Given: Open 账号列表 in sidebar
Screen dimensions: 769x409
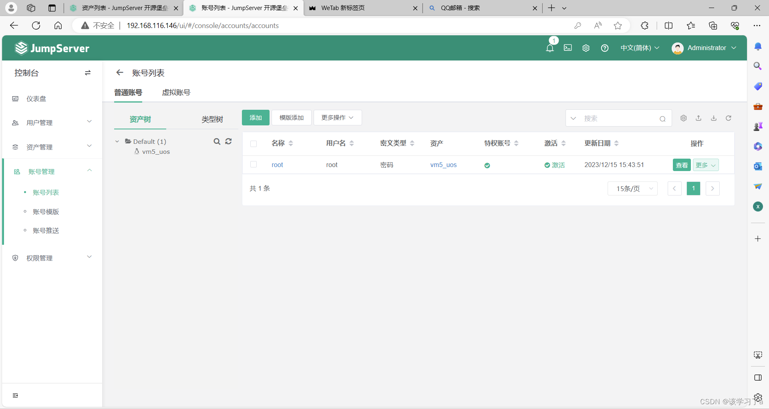Looking at the screenshot, I should coord(46,193).
